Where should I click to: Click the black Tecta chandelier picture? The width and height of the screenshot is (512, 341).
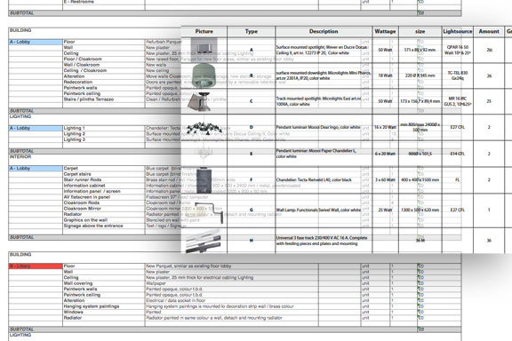pyautogui.click(x=204, y=179)
